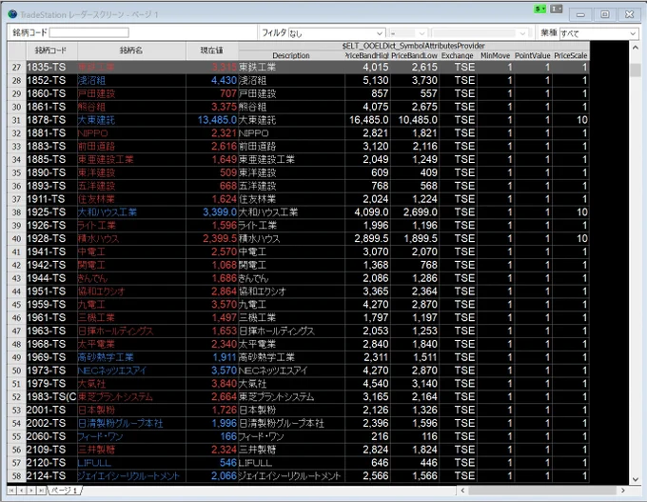Click the vertical scrollbar thumb
Image resolution: width=647 pixels, height=502 pixels.
(x=635, y=70)
